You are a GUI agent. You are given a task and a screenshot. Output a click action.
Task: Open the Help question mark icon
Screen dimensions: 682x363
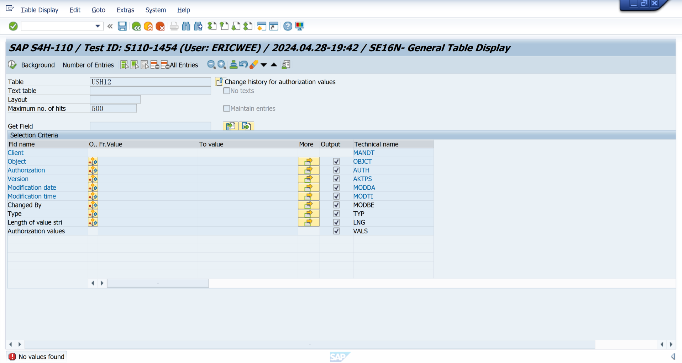click(288, 26)
